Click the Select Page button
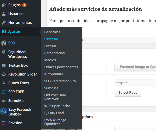The width and height of the screenshot is (156, 130). [x=128, y=93]
